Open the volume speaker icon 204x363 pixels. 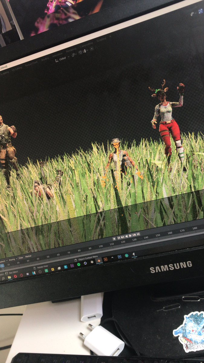pyautogui.click(x=134, y=254)
